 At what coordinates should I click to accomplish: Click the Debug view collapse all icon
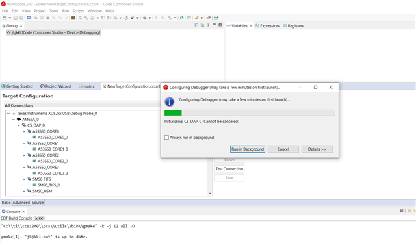(196, 25)
